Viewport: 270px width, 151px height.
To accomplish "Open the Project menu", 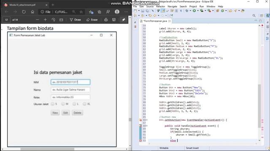I will [x=193, y=6].
